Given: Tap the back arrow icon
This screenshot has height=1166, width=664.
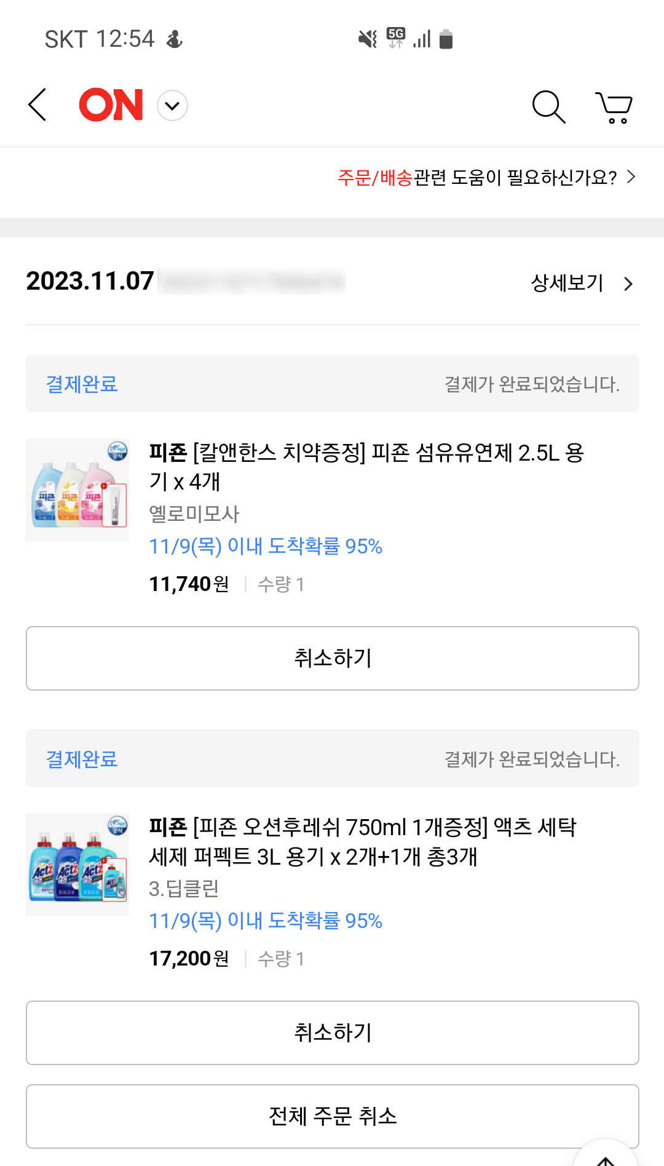Looking at the screenshot, I should 38,105.
